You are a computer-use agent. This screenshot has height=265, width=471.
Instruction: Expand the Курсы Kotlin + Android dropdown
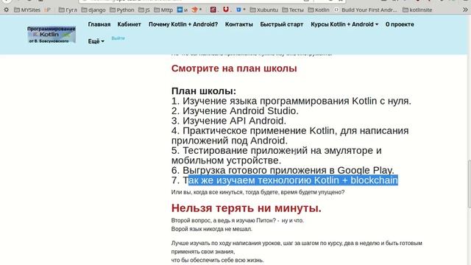tap(344, 24)
